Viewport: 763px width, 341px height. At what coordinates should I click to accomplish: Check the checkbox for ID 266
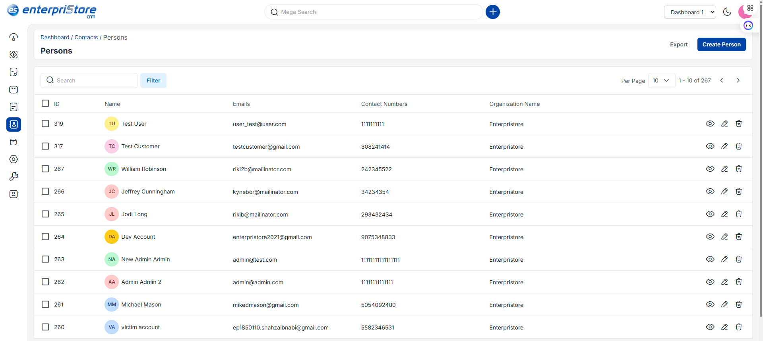pyautogui.click(x=45, y=192)
